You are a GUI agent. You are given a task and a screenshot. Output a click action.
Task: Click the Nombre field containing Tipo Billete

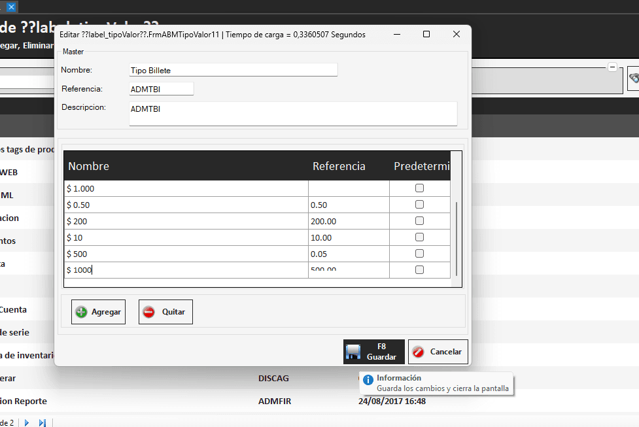tap(233, 70)
